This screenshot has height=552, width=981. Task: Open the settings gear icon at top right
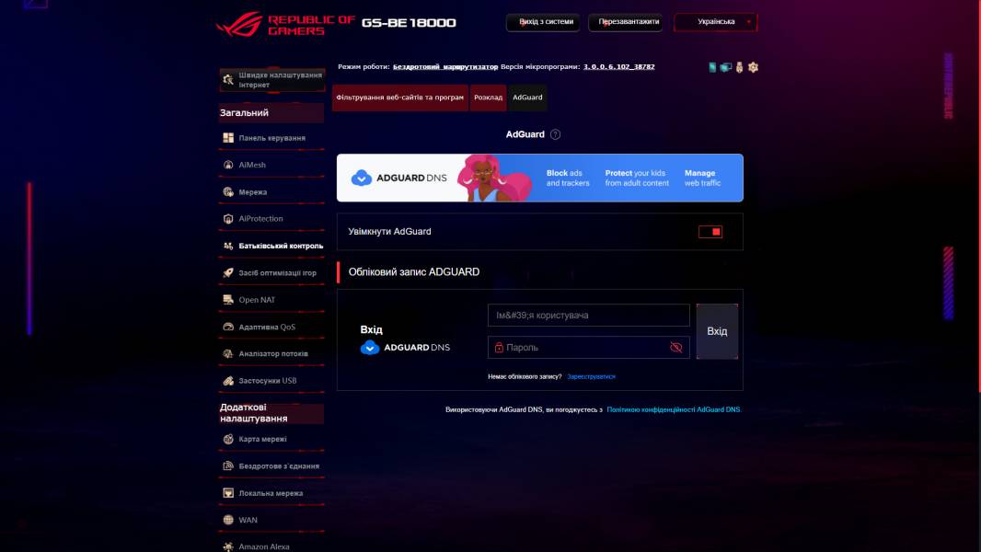753,66
